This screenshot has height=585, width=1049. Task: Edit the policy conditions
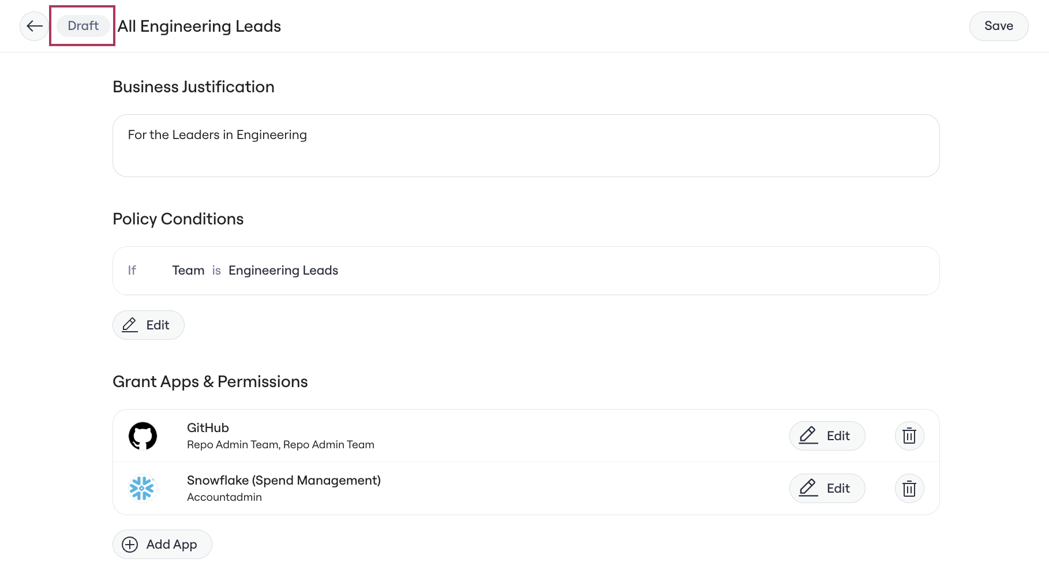click(148, 325)
